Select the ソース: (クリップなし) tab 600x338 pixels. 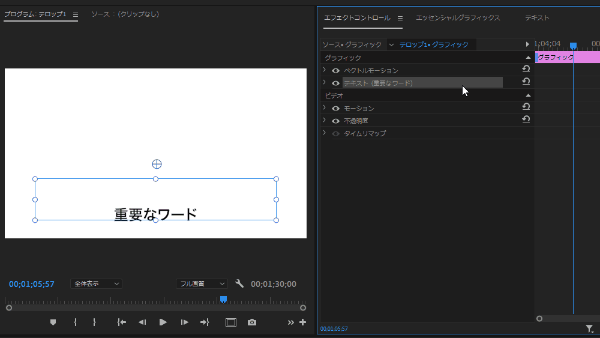pyautogui.click(x=125, y=14)
